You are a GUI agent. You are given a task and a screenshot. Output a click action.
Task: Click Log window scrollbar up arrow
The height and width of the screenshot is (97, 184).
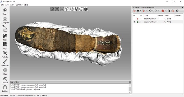click(130, 85)
